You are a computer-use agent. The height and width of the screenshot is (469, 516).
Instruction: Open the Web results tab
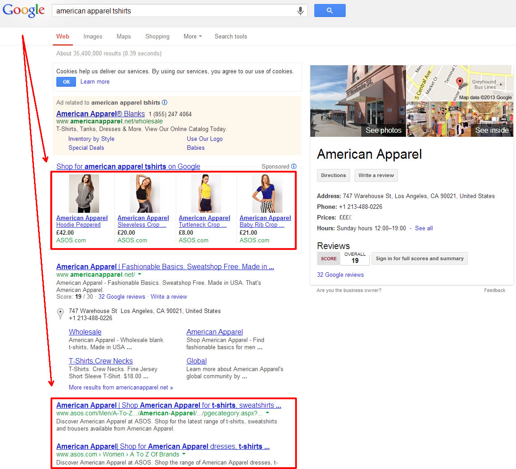63,37
